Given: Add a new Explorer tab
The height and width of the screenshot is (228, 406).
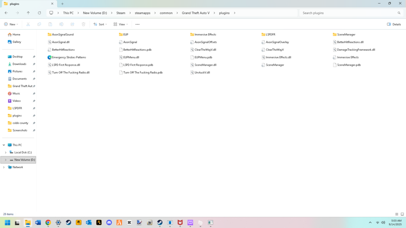Looking at the screenshot, I should coord(63,4).
